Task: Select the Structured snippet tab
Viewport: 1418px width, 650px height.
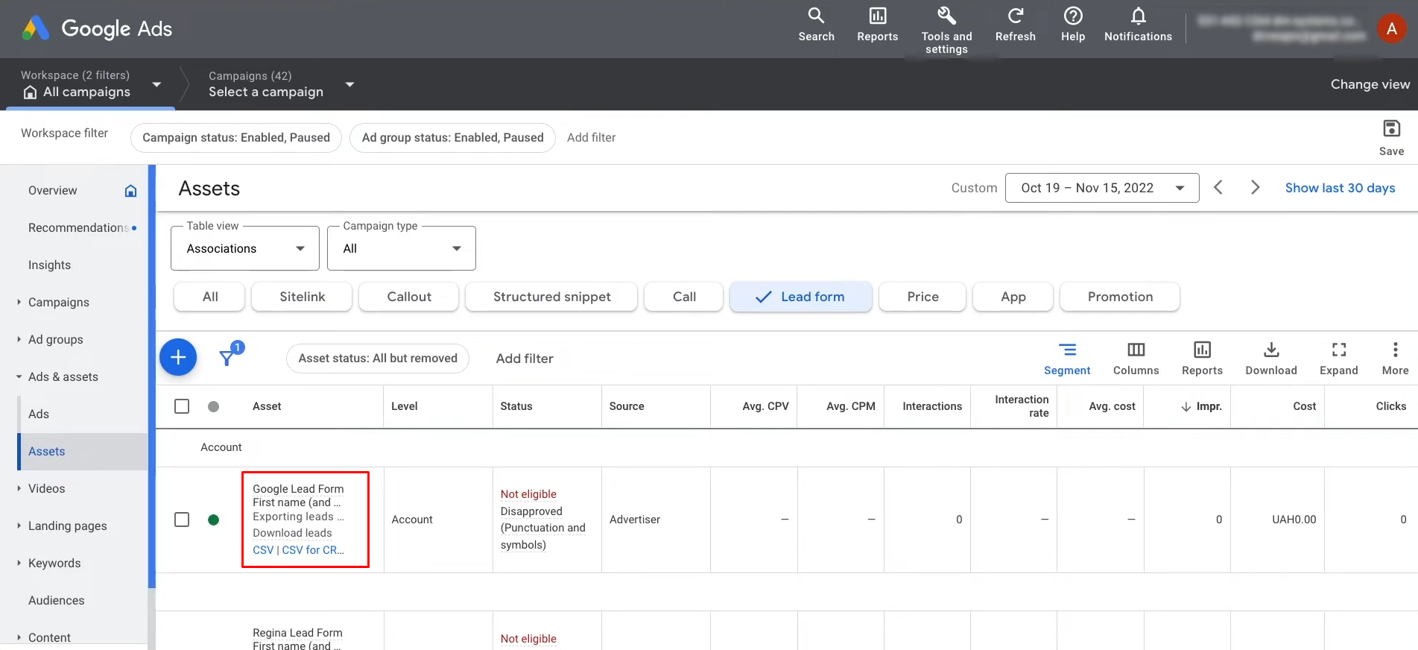Action: point(552,297)
